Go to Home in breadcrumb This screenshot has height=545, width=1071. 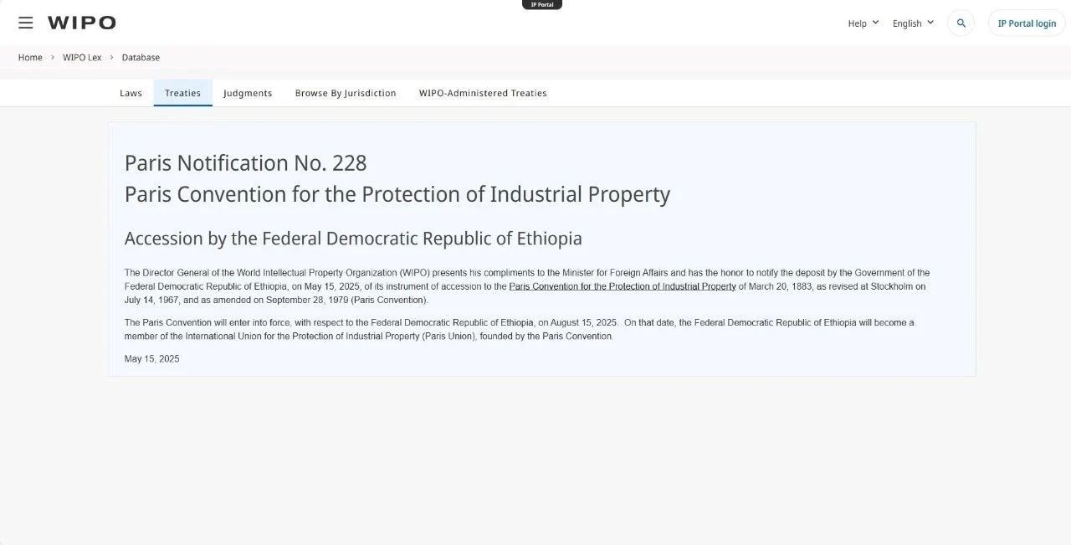(x=30, y=58)
